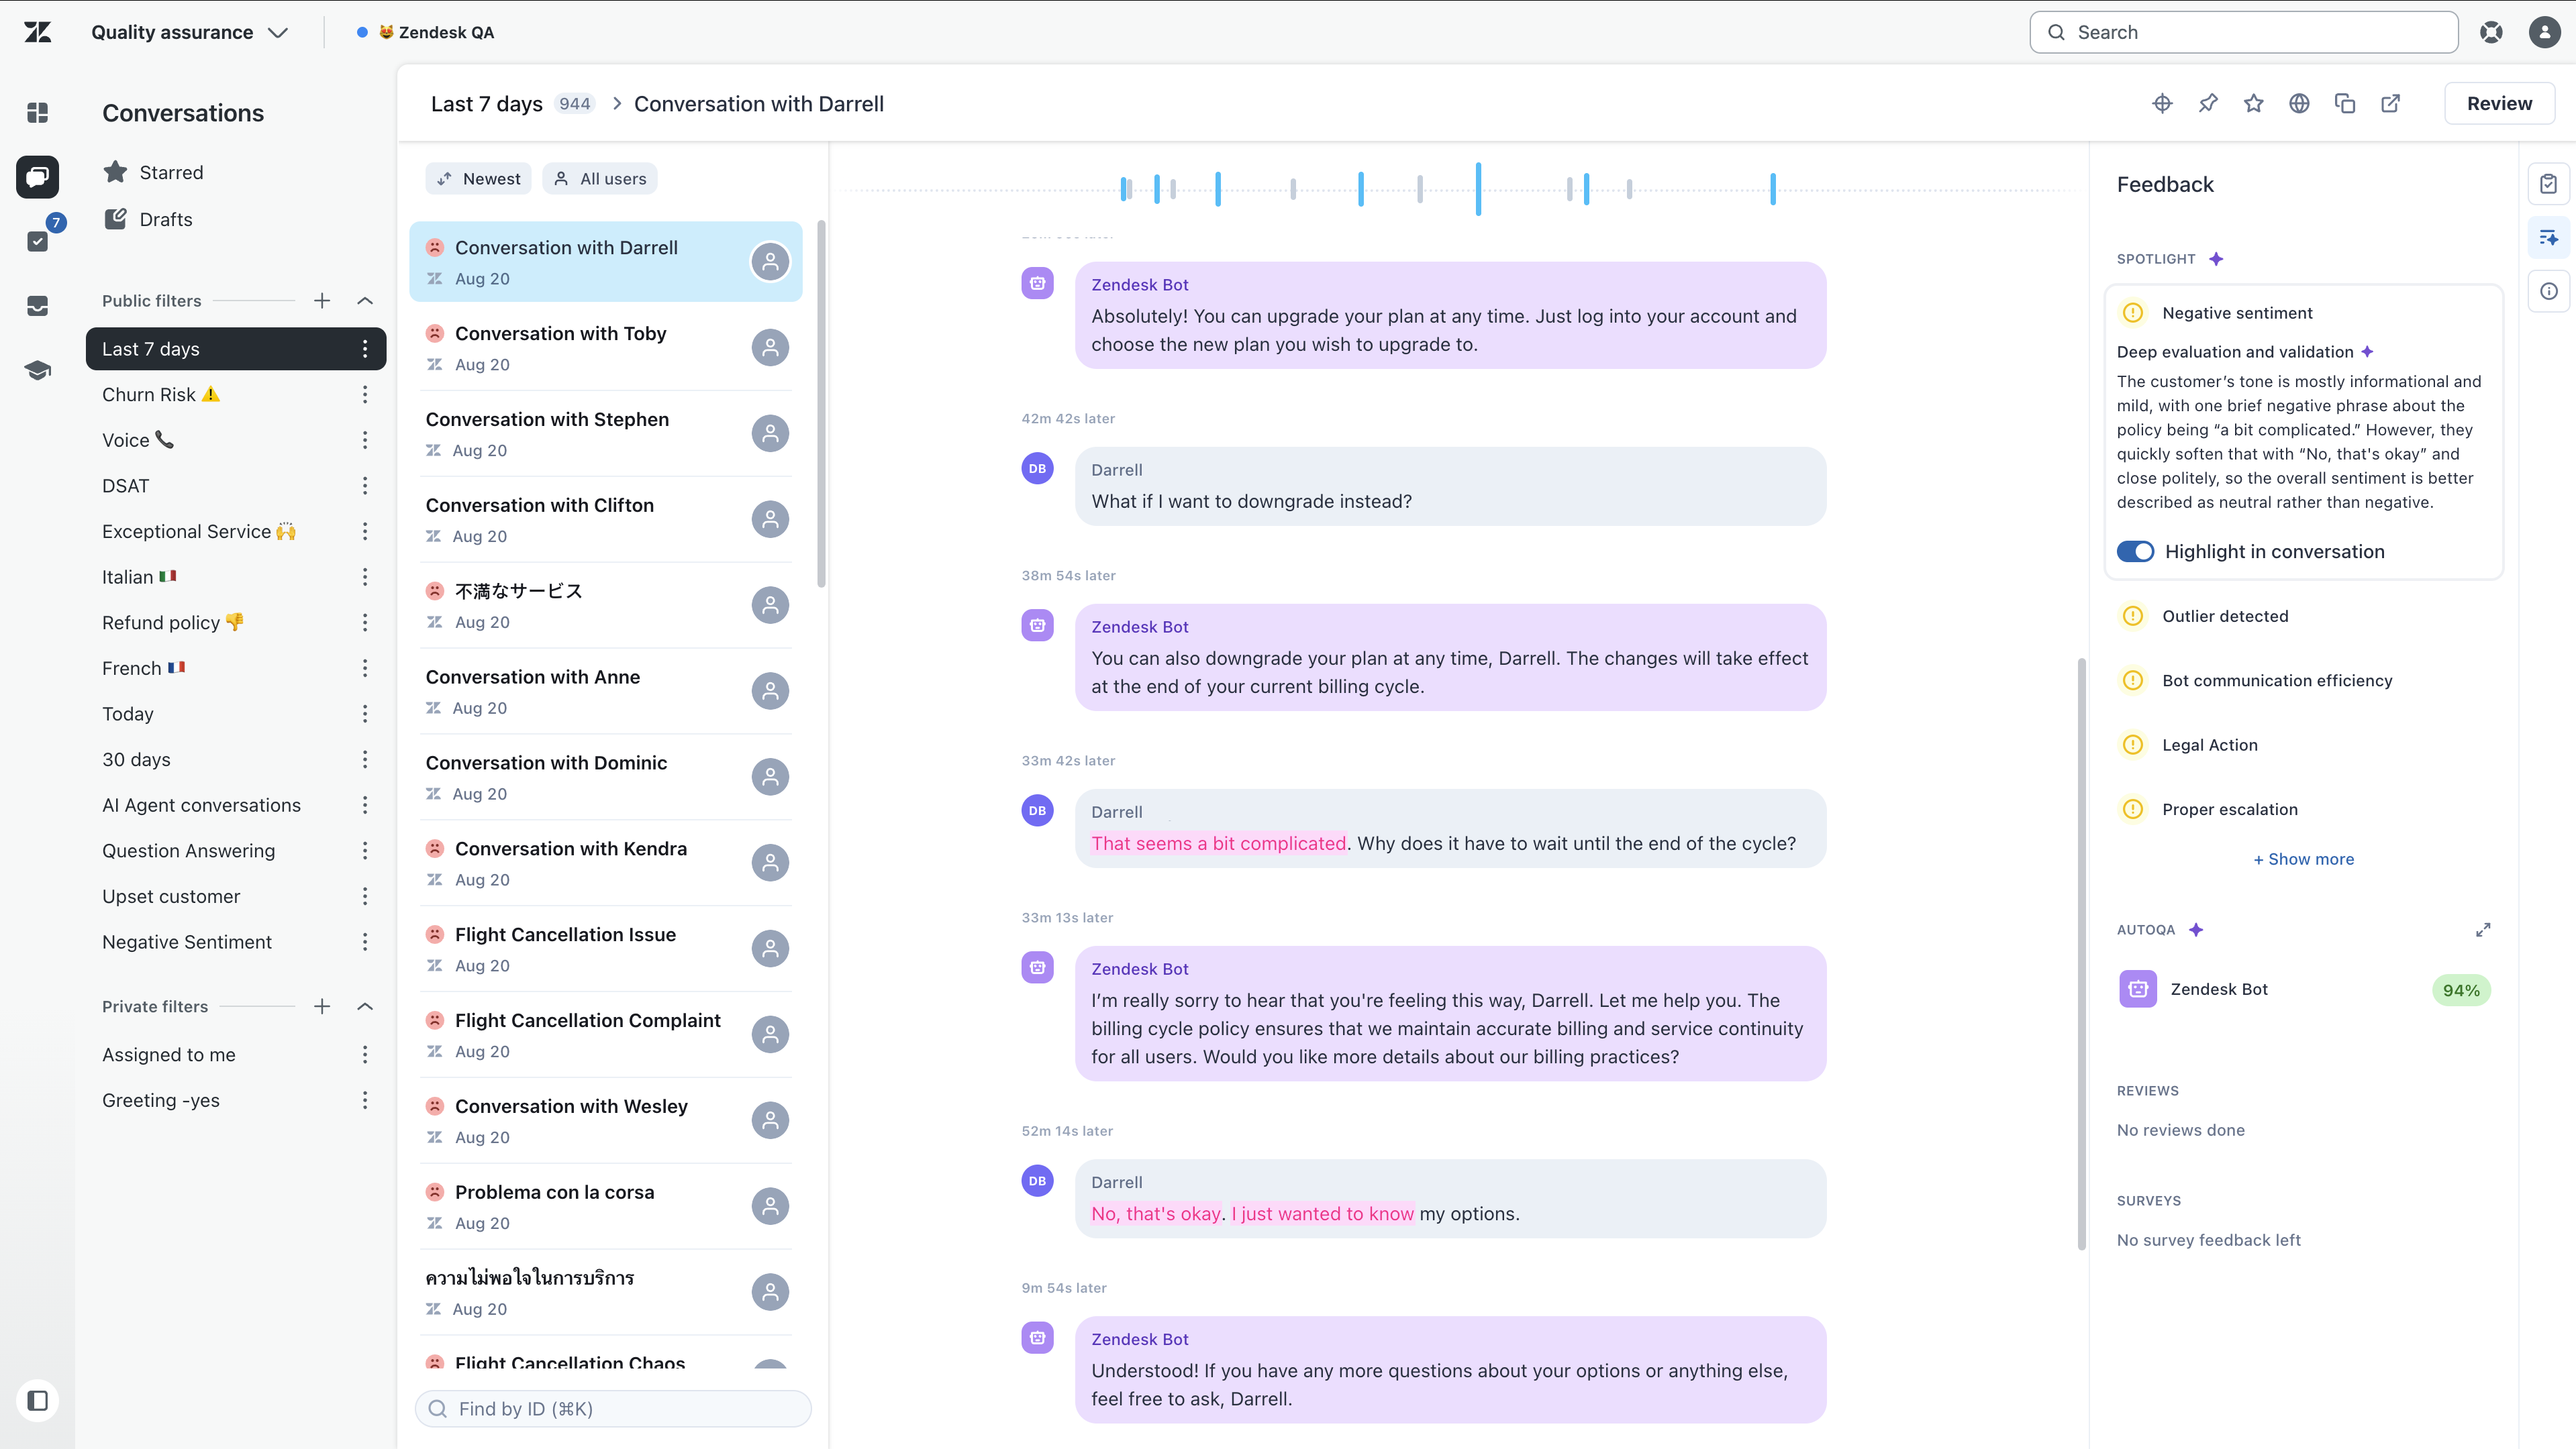2576x1449 pixels.
Task: Select the Exceptional Service filter
Action: (x=236, y=531)
